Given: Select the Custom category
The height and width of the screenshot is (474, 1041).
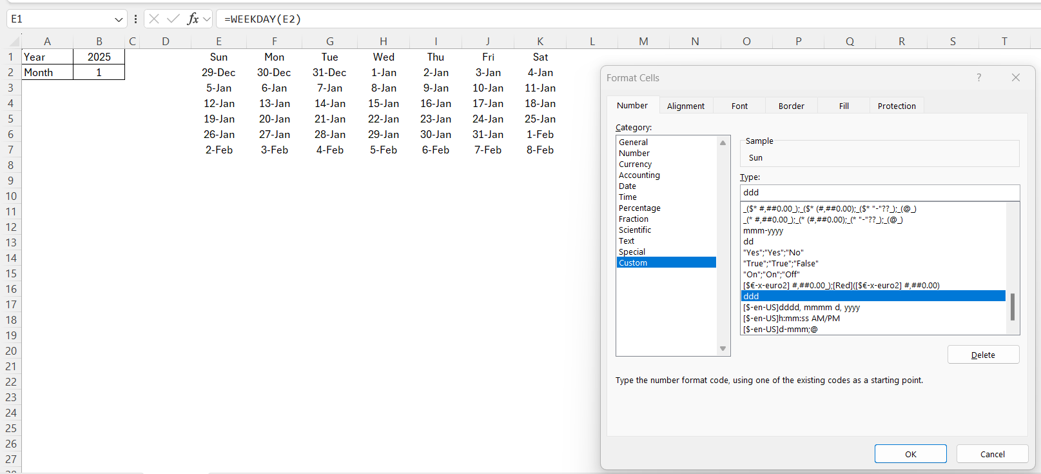Looking at the screenshot, I should 666,262.
